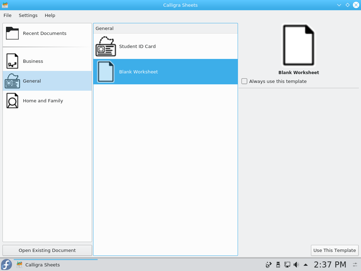Click the Recent Documents folder icon

coord(12,33)
